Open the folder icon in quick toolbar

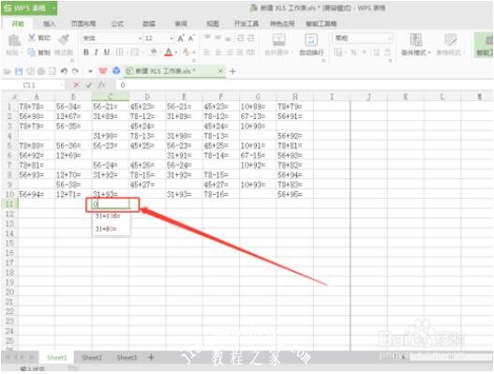coord(7,71)
